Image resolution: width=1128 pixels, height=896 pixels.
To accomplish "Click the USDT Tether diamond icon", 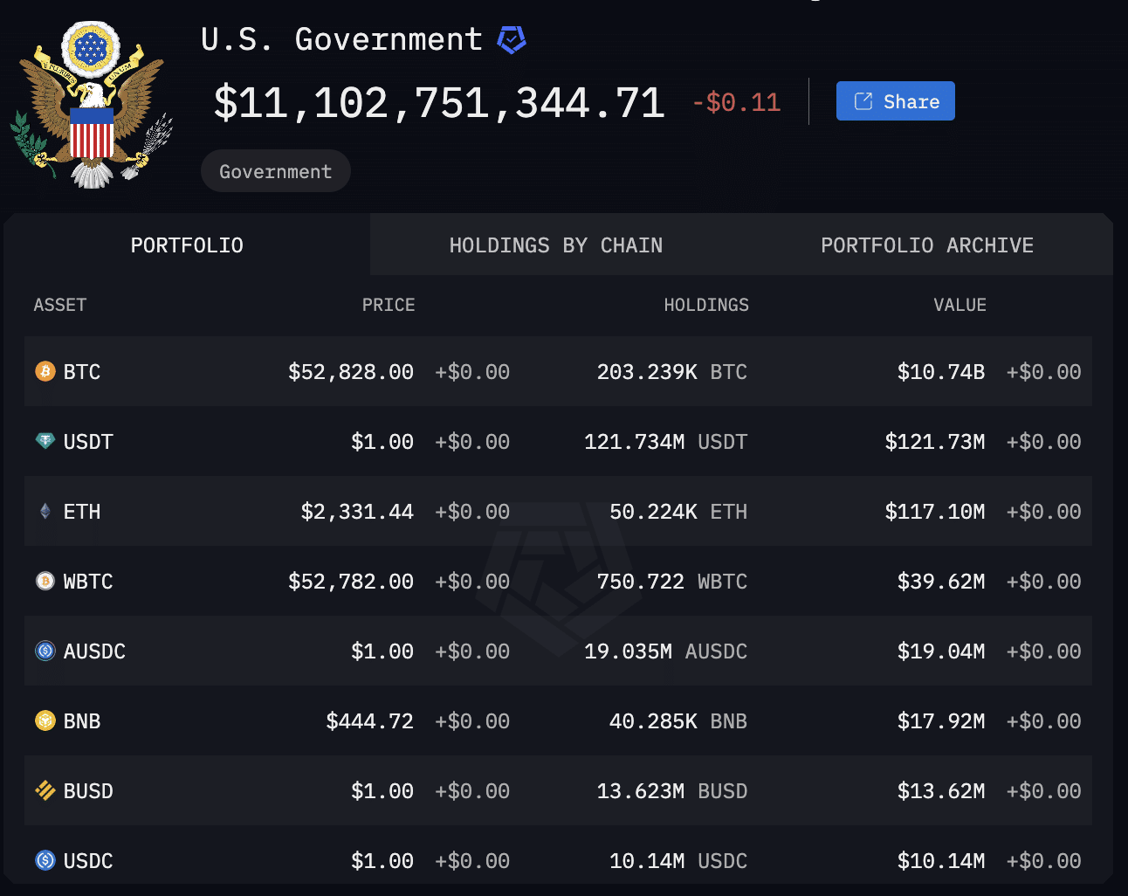I will pos(45,441).
